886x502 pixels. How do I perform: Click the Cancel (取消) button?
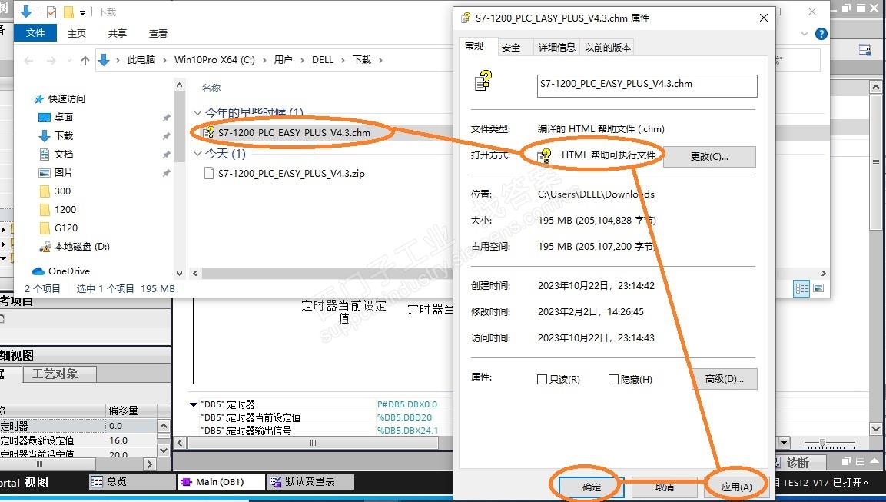pyautogui.click(x=664, y=487)
